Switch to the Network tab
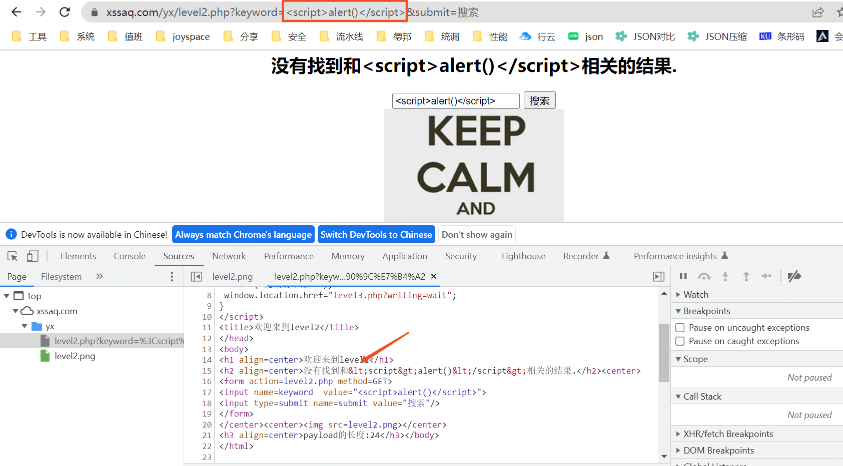 click(229, 256)
